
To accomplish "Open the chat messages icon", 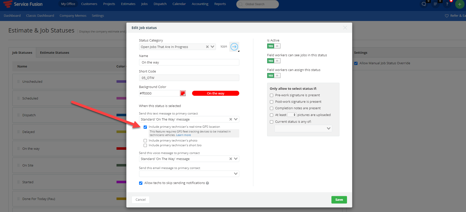I will (424, 4).
